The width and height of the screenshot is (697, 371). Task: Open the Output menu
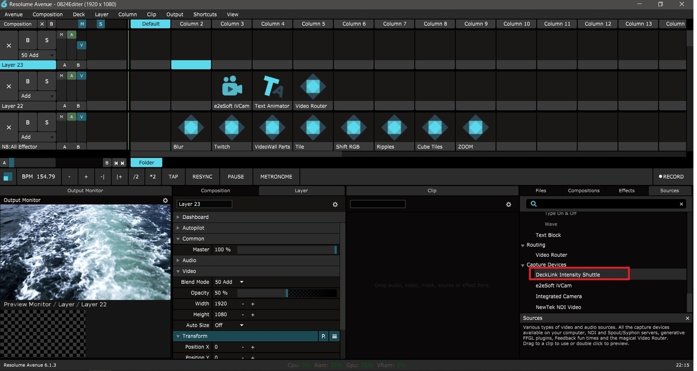(174, 14)
